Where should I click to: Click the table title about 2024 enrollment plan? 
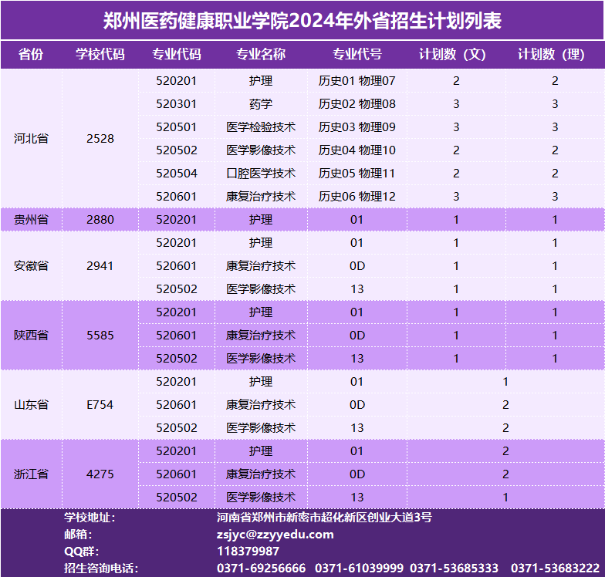click(x=302, y=20)
